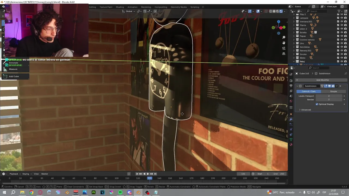Viewport: 349px width, 196px height.
Task: Open Spotify from the Windows taskbar
Action: click(x=121, y=192)
